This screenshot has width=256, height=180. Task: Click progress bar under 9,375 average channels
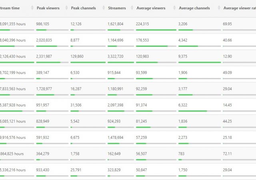(199, 62)
